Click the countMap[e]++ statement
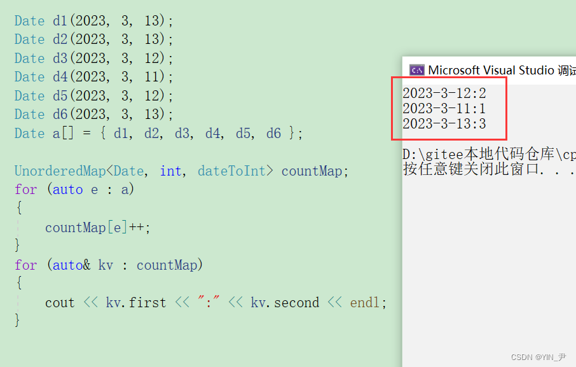The height and width of the screenshot is (367, 576). coord(98,228)
